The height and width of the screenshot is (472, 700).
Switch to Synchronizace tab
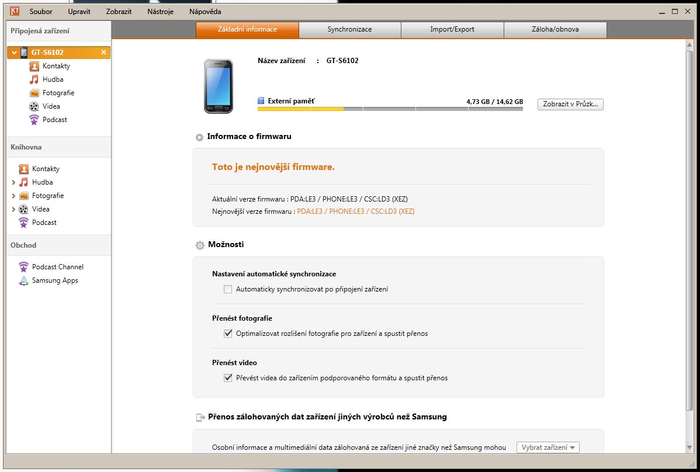pyautogui.click(x=349, y=29)
